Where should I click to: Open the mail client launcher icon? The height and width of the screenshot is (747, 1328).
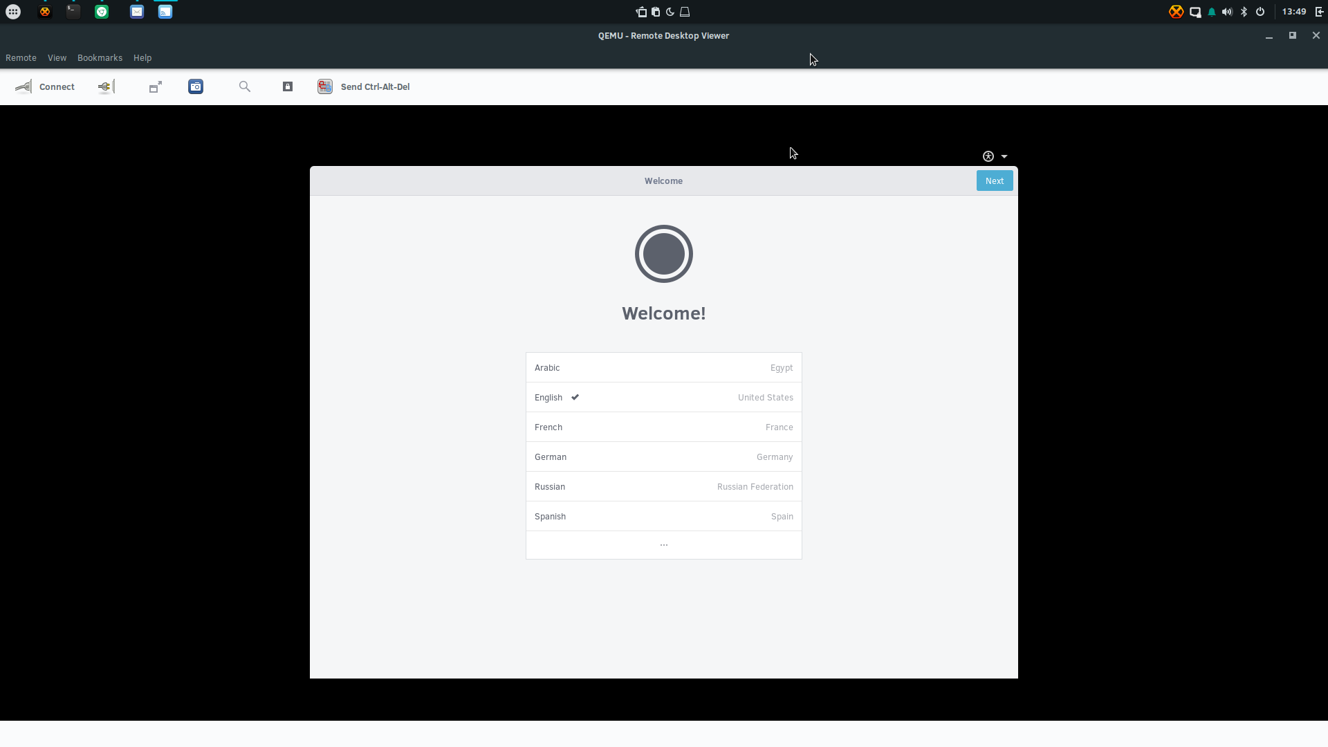coord(137,12)
